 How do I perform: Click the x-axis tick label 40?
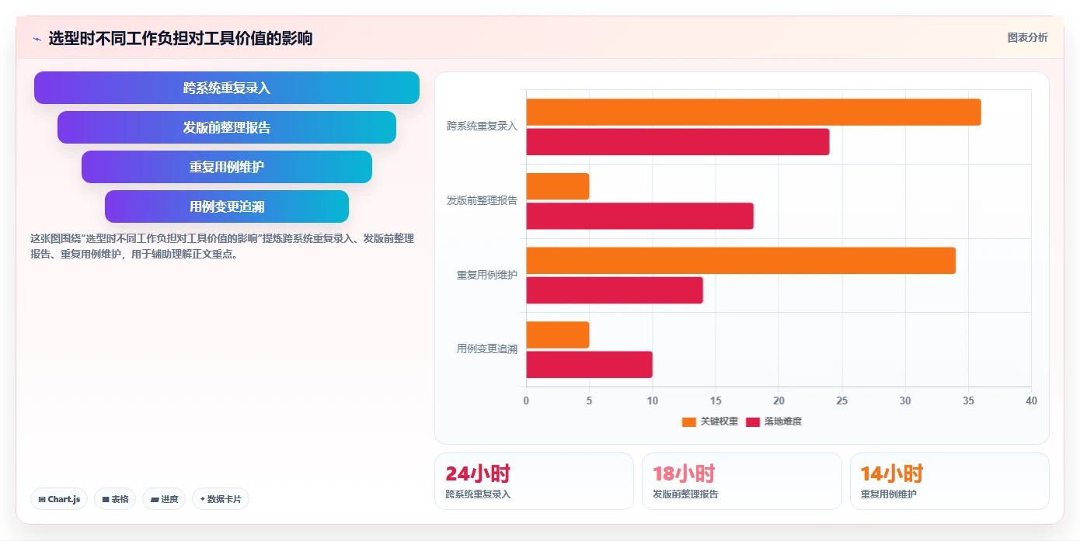click(1031, 401)
